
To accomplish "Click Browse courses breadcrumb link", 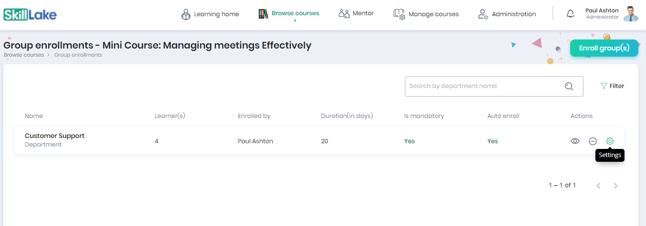I will tap(24, 55).
